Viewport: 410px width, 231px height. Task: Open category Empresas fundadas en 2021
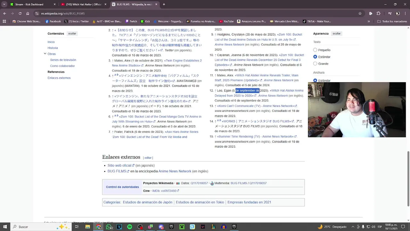pyautogui.click(x=249, y=202)
